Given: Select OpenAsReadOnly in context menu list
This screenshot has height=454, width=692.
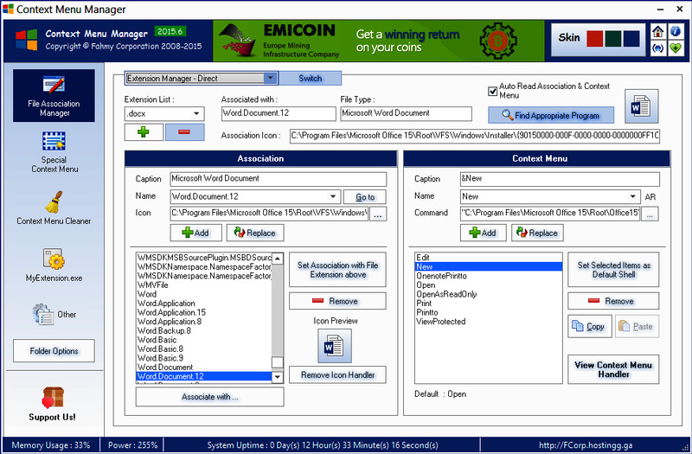Looking at the screenshot, I should click(489, 294).
